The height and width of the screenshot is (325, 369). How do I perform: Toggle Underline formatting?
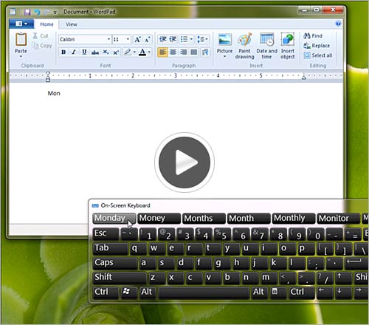tap(84, 52)
